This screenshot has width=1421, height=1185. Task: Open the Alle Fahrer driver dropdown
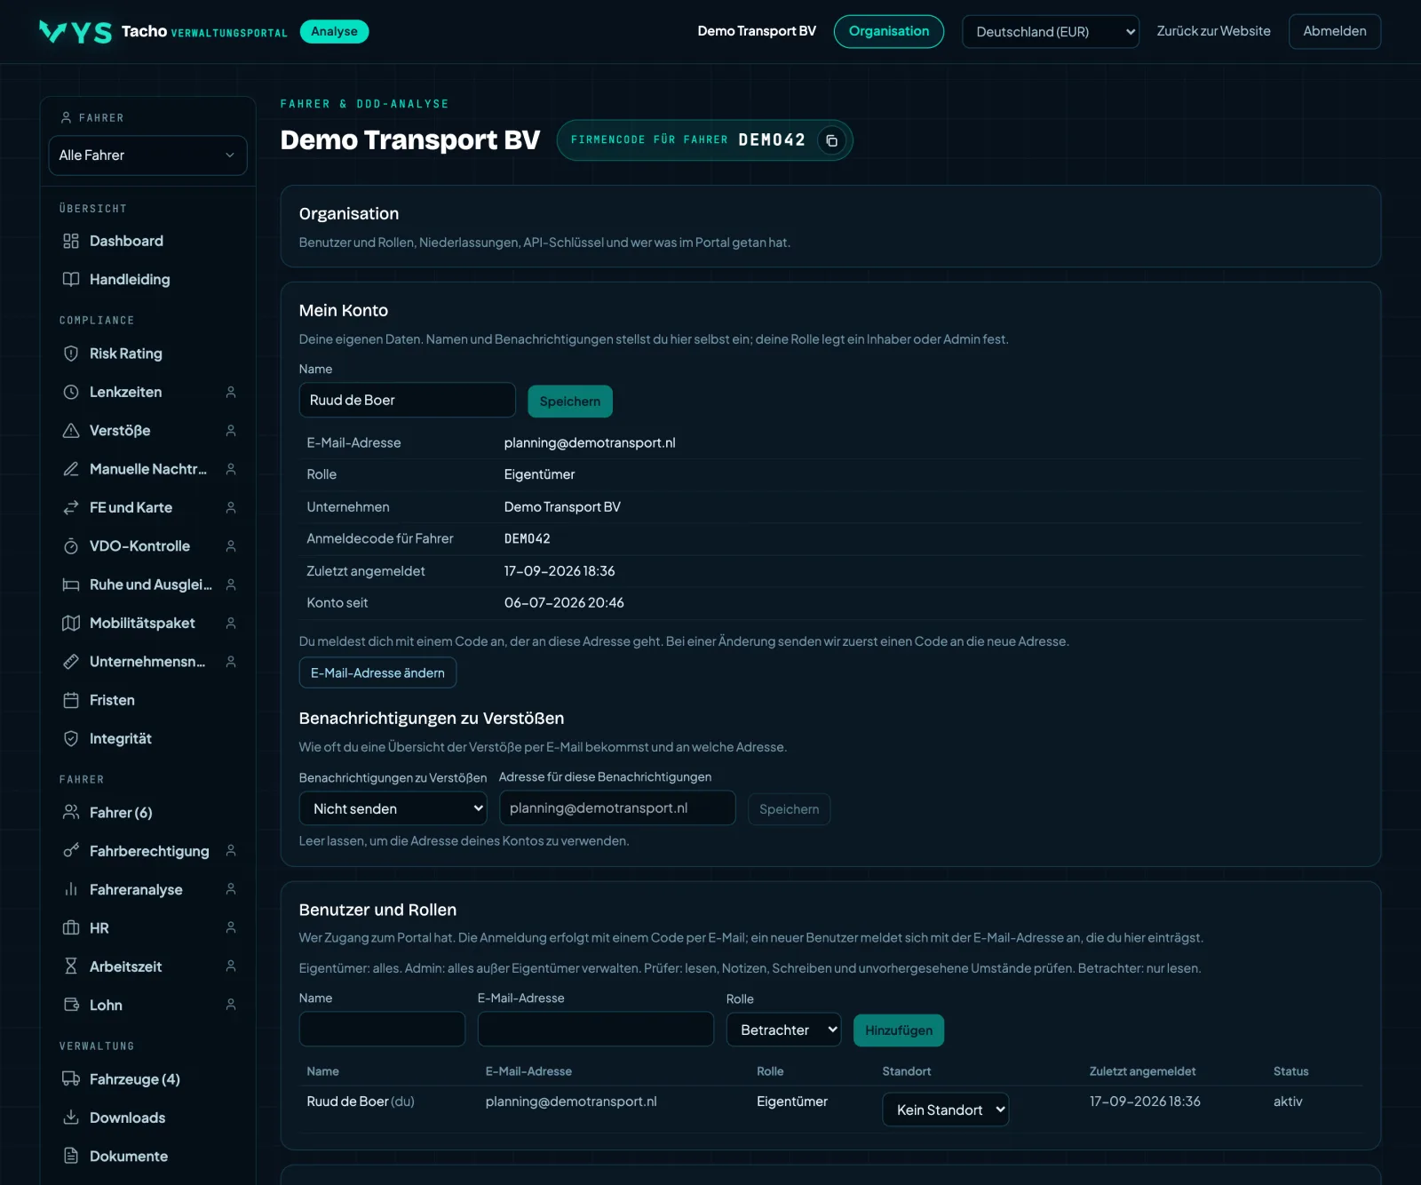click(147, 155)
